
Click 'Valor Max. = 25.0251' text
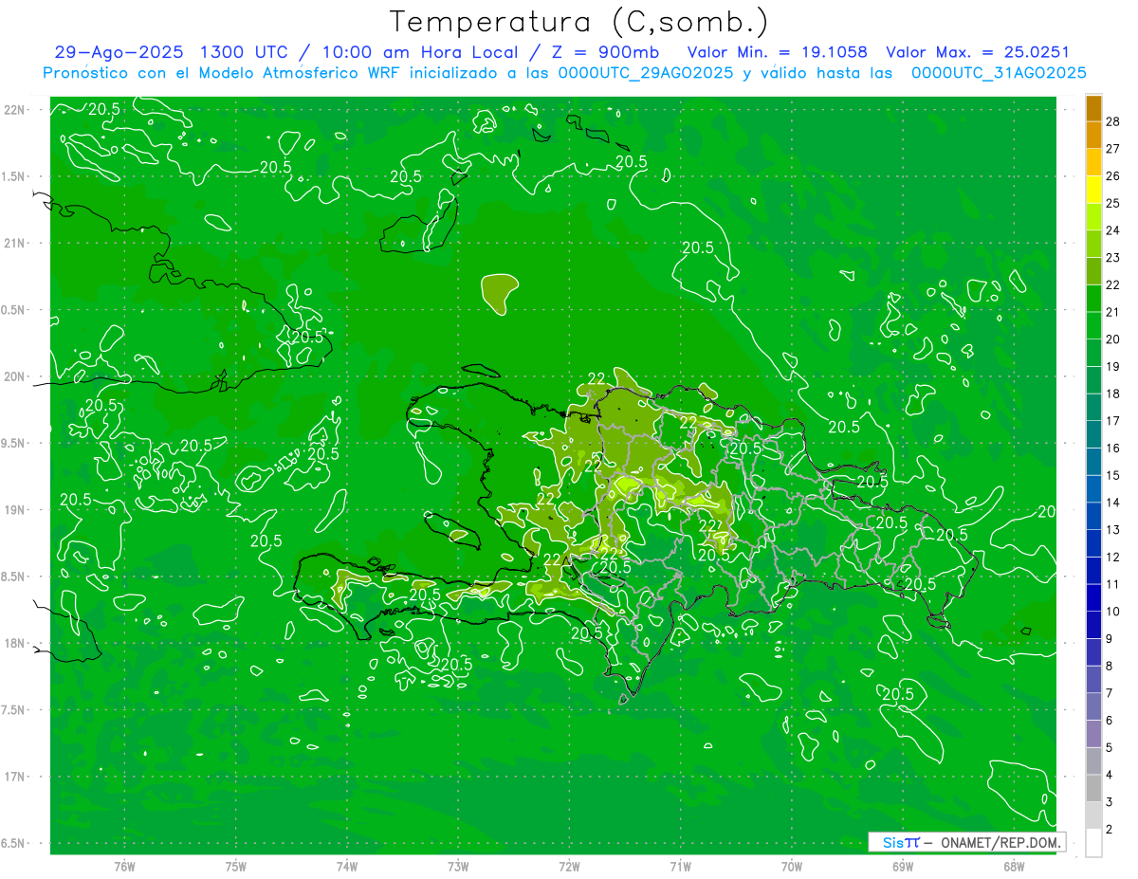(977, 52)
